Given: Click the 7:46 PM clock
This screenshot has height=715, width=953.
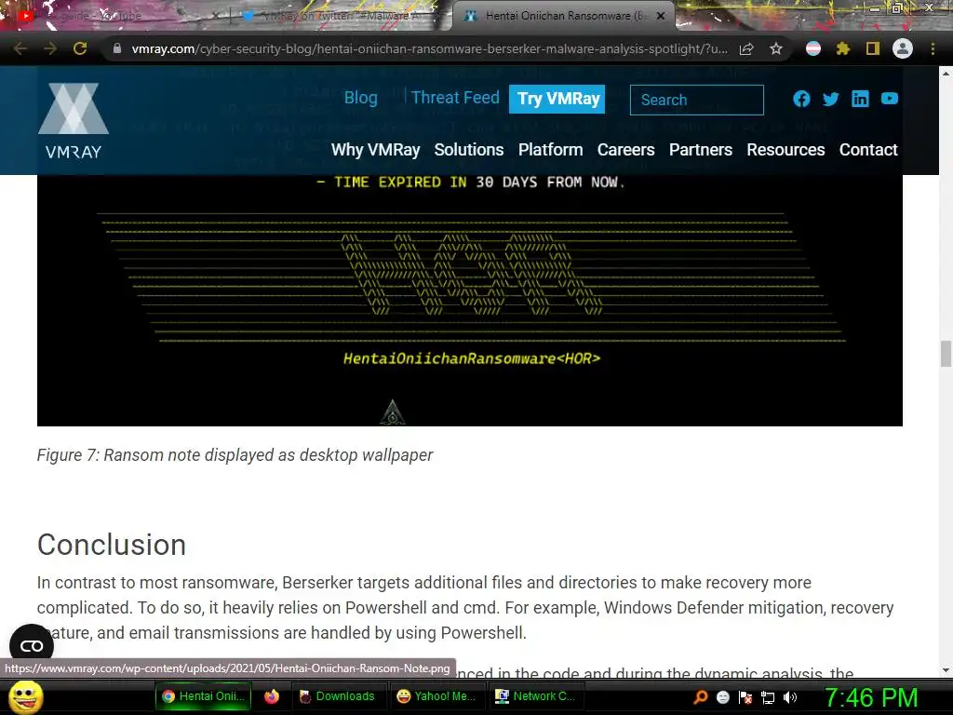Looking at the screenshot, I should point(871,697).
